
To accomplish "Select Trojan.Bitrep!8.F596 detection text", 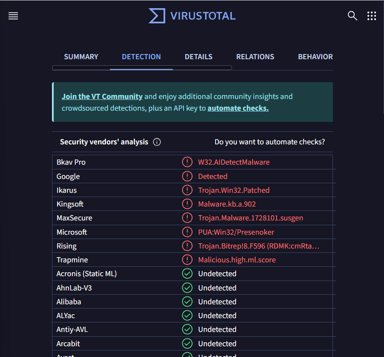I will pos(258,246).
